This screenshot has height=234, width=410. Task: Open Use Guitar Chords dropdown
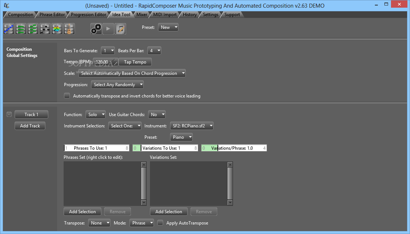tap(157, 114)
